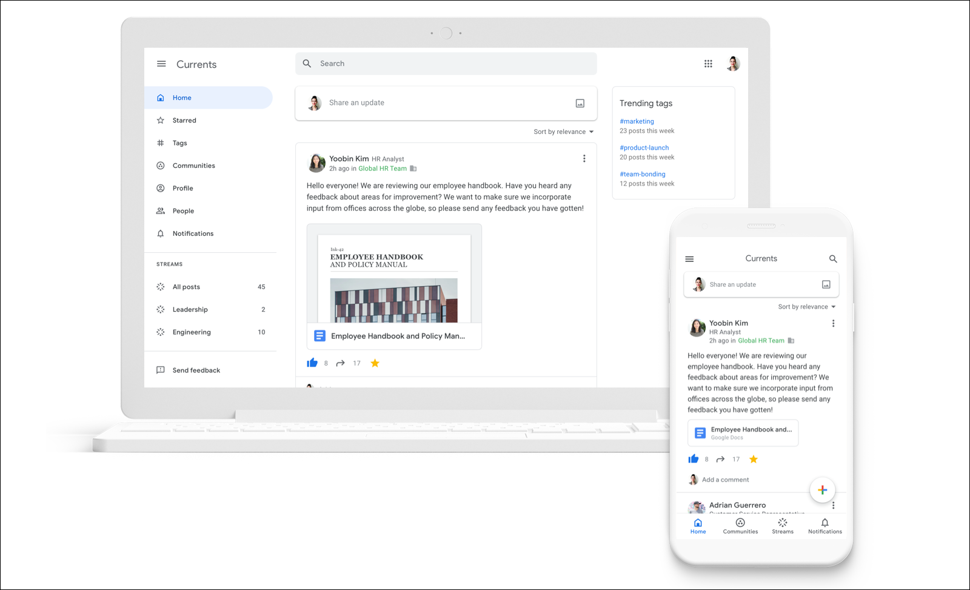Switch to phone Streams tab
Screen dimensions: 970x590
tap(783, 526)
